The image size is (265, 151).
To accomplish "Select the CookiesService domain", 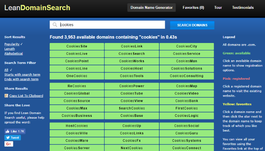I will (x=187, y=54).
